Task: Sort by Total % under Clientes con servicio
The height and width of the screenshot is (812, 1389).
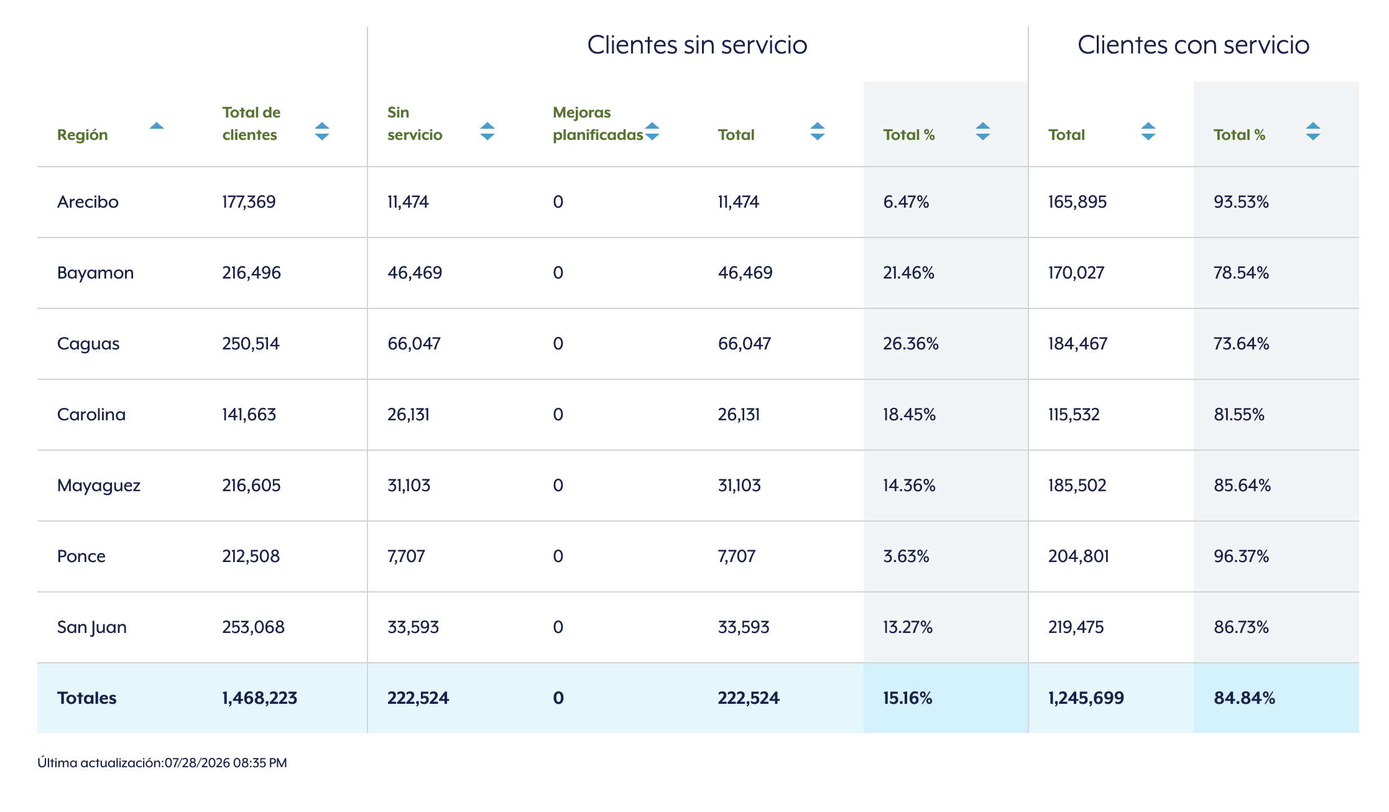Action: point(1313,131)
